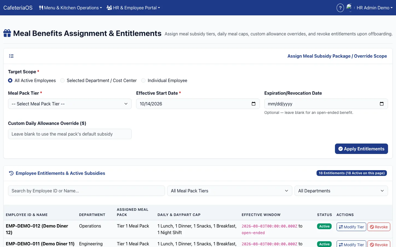396x247 pixels.
Task: Focus the Search by Employee ID or Name box
Action: pos(86,191)
